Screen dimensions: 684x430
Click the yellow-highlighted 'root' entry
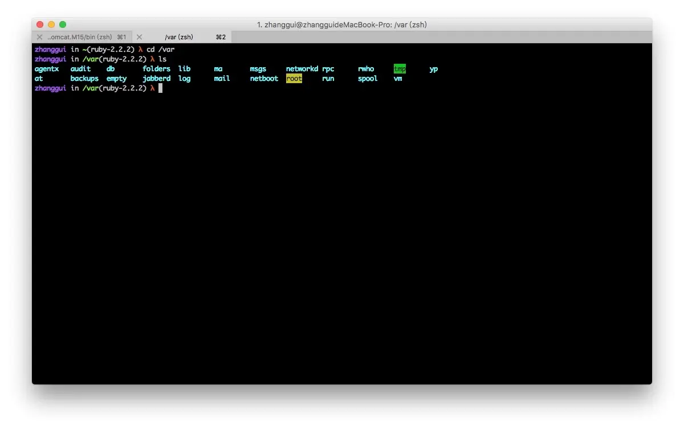click(x=294, y=79)
